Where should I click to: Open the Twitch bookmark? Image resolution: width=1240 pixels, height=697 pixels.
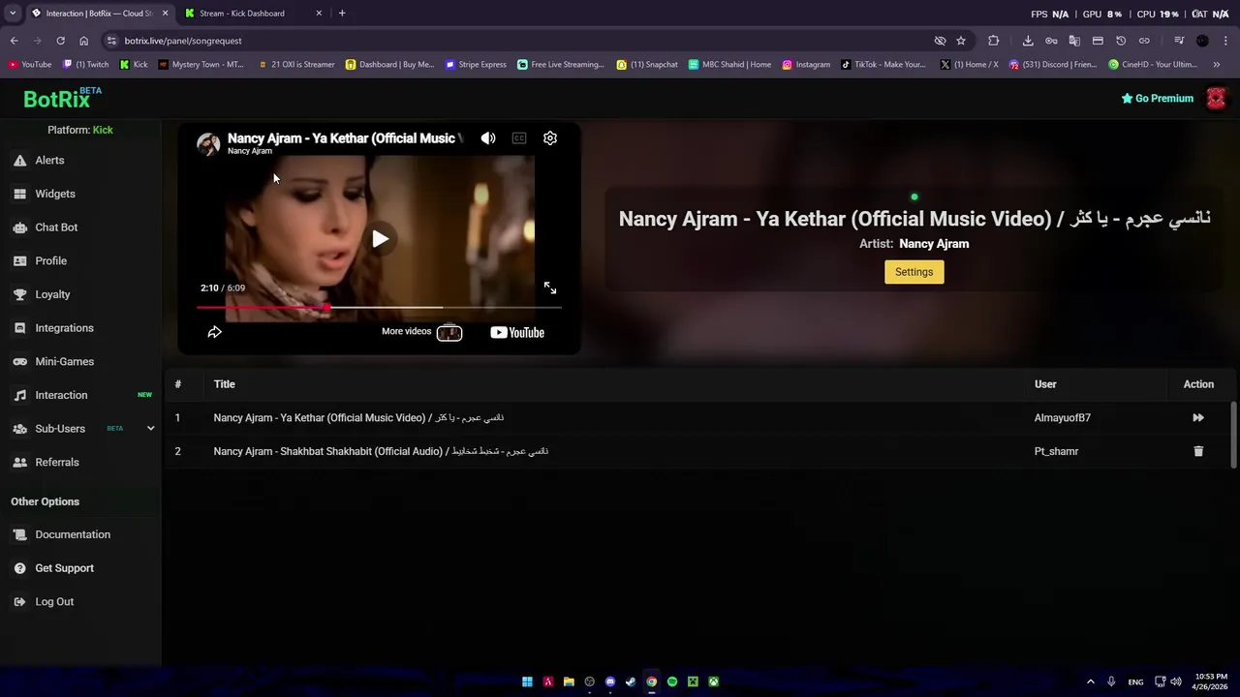[85, 65]
